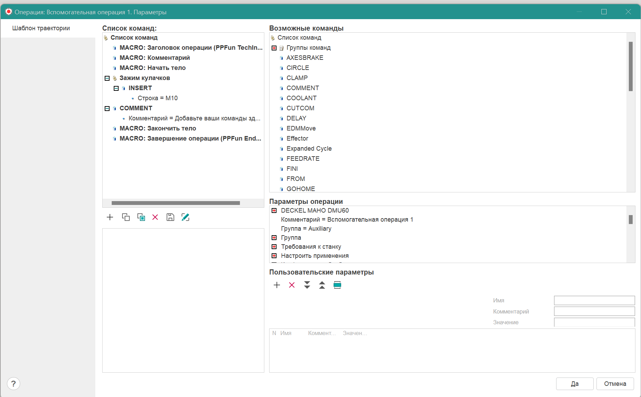Click the Имя input field

coord(594,300)
